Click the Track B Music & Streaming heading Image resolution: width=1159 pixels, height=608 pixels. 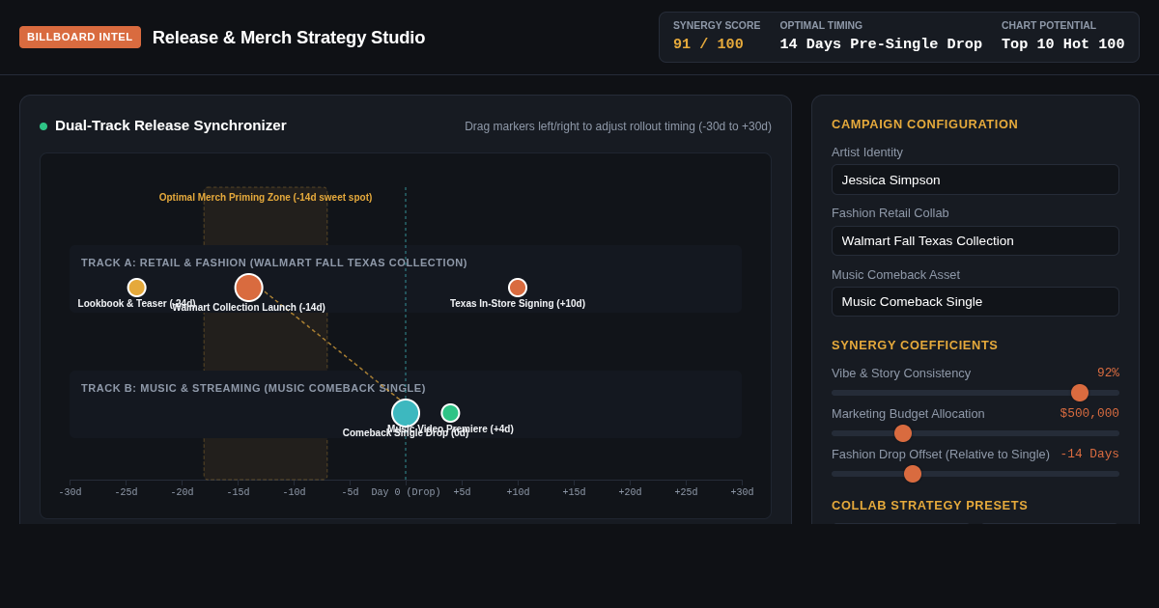coord(253,388)
